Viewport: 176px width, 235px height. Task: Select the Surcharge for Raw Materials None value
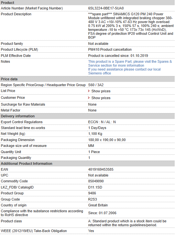coord(92,104)
